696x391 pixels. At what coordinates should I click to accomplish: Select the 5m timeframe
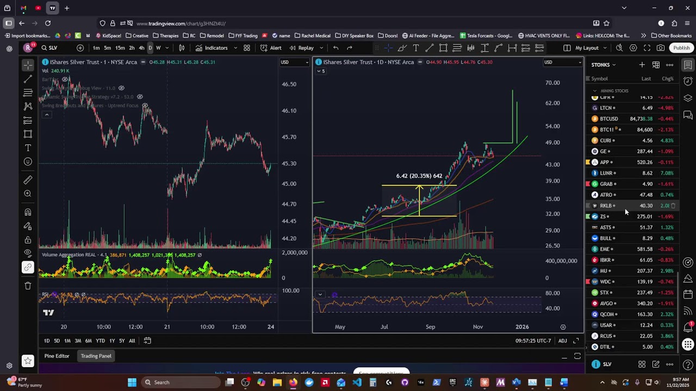108,48
